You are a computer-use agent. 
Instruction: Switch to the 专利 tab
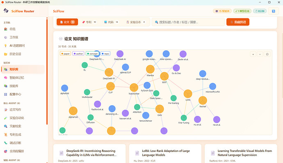(x=89, y=22)
